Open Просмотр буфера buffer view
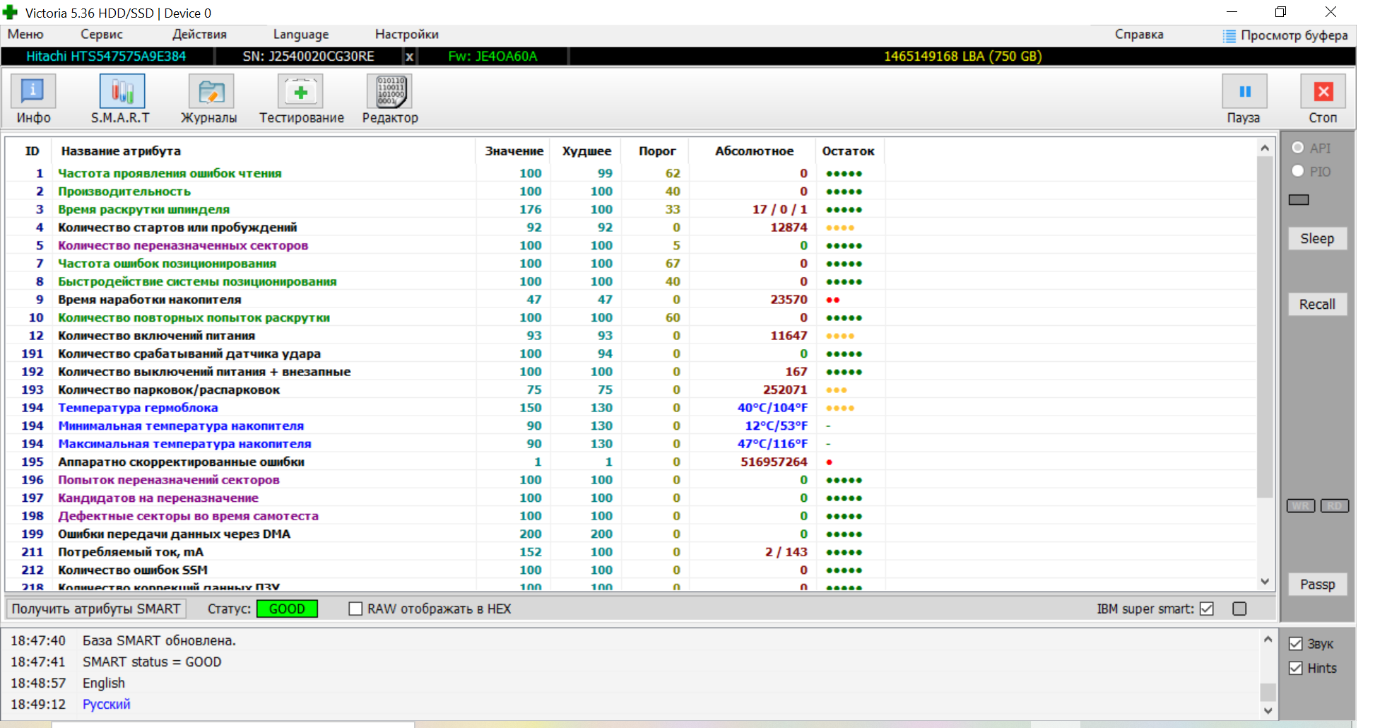Screen dimensions: 1375x728 pyautogui.click(x=1286, y=35)
